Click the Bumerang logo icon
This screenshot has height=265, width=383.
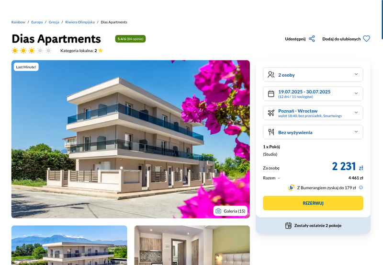(x=291, y=187)
